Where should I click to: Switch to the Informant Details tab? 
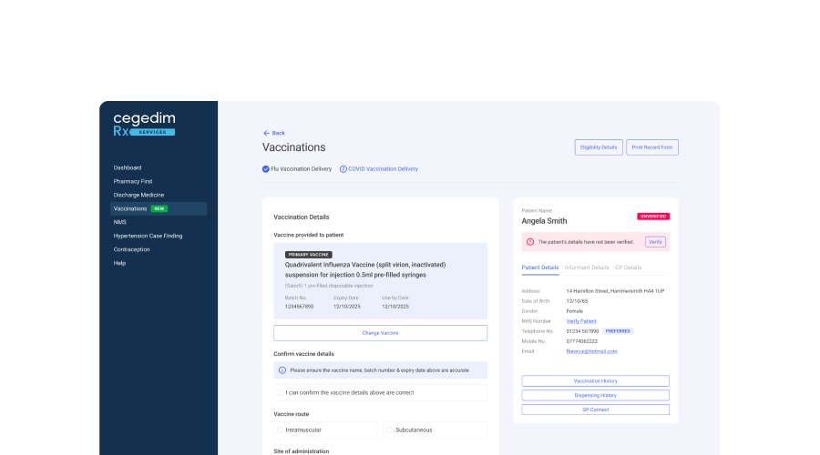(587, 268)
